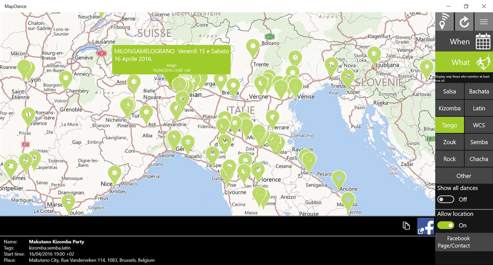This screenshot has width=493, height=265.
Task: Filter by Bachata
Action: (x=479, y=91)
